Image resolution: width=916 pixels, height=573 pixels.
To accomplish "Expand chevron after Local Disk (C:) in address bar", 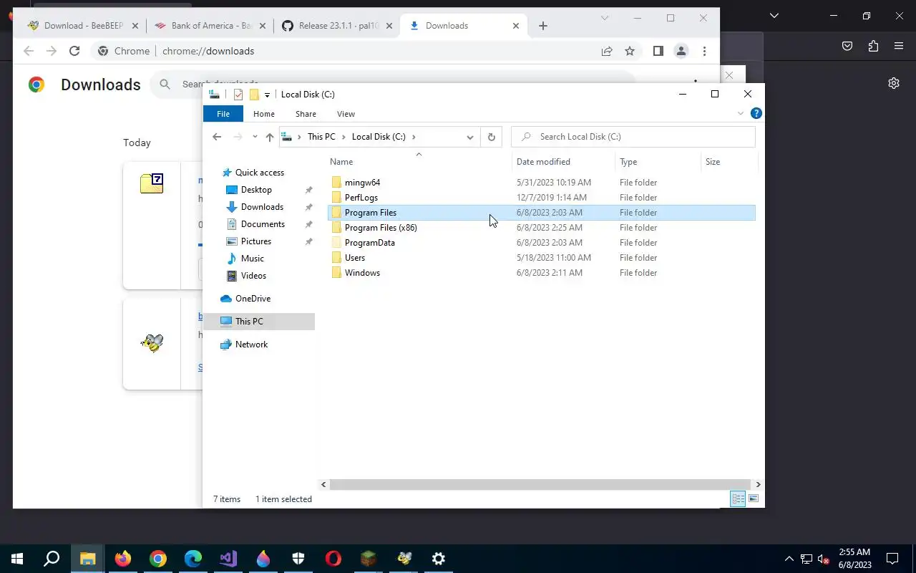I will [414, 137].
